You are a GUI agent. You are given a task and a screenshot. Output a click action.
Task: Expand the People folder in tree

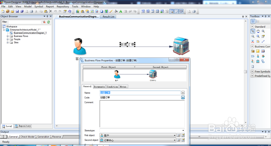tap(8, 39)
